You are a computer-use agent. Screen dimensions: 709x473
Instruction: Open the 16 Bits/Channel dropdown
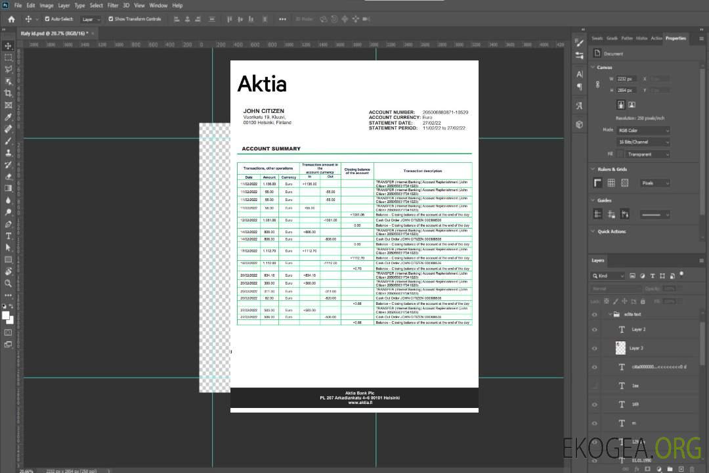643,142
